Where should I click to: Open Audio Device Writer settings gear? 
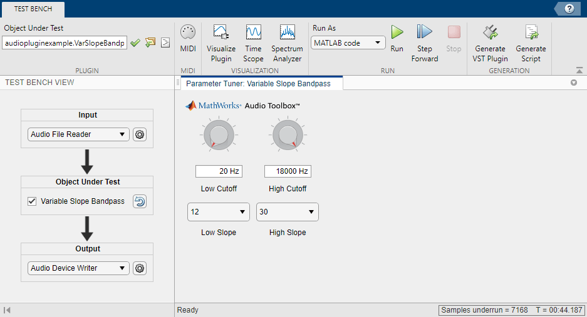coord(140,268)
